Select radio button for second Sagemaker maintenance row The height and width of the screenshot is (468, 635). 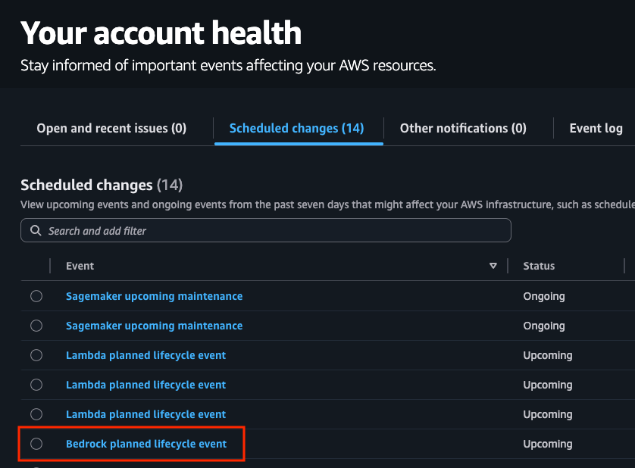(x=36, y=326)
